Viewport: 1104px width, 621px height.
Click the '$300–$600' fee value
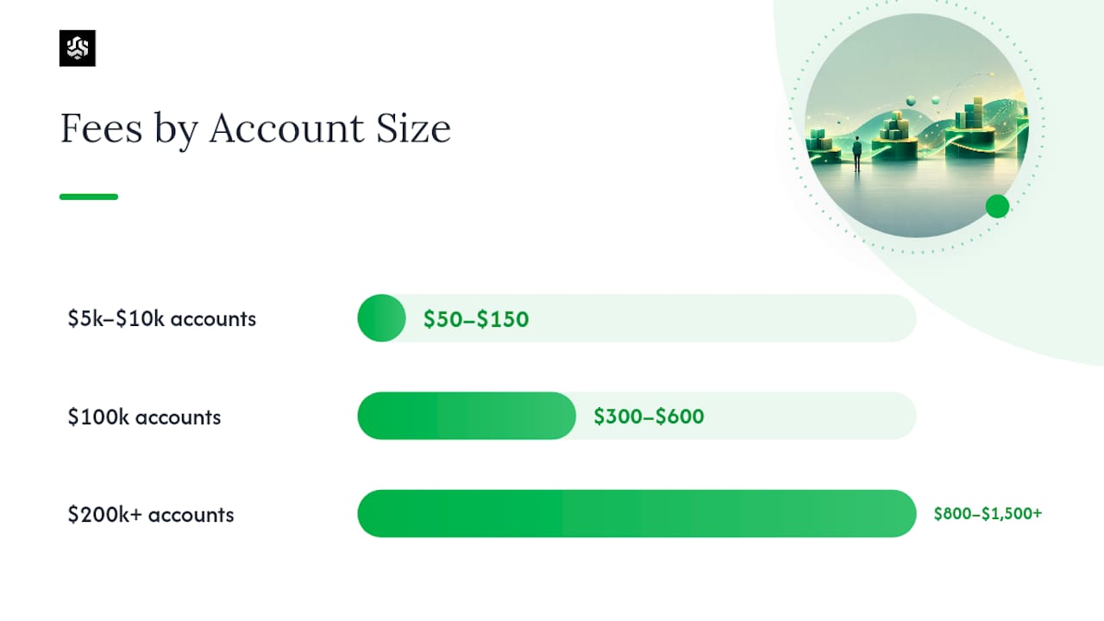tap(649, 417)
